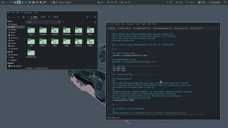Viewport: 228px width, 128px height.
Task: Open Windows device in sidebar
Action: click(x=16, y=60)
